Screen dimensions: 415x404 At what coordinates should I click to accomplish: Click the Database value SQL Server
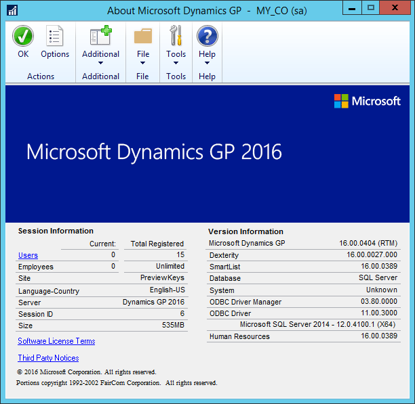click(x=378, y=277)
